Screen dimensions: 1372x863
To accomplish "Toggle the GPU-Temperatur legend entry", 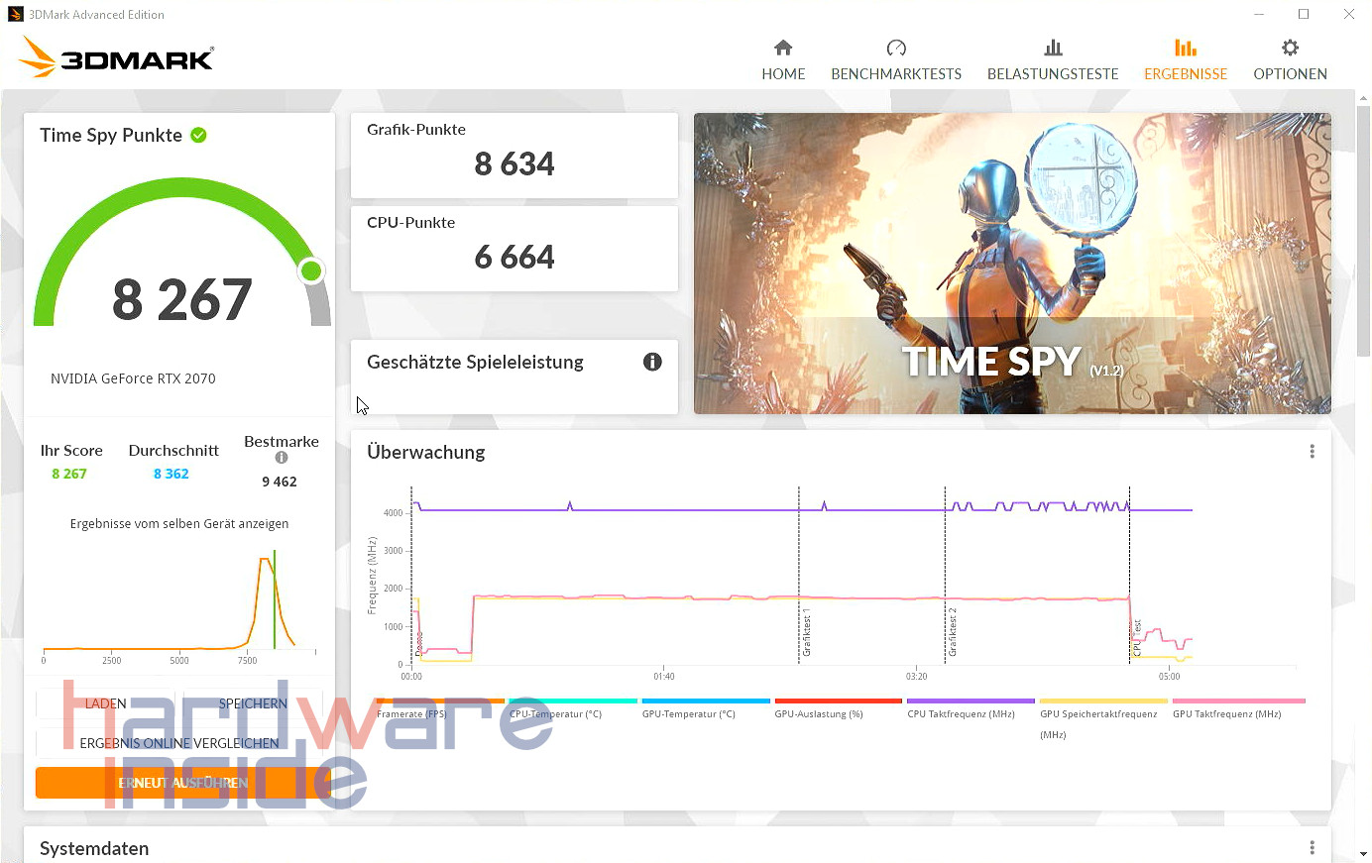I will (x=688, y=713).
